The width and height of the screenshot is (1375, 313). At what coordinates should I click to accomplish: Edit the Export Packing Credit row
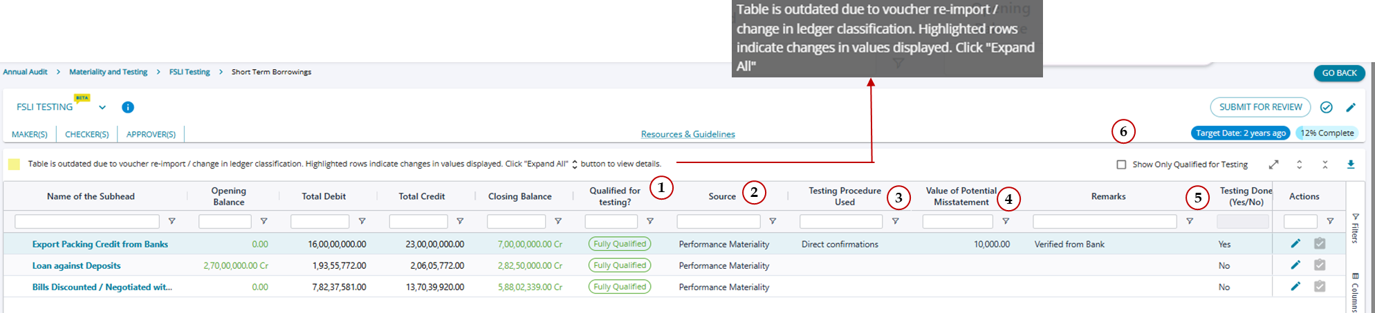click(x=1295, y=243)
